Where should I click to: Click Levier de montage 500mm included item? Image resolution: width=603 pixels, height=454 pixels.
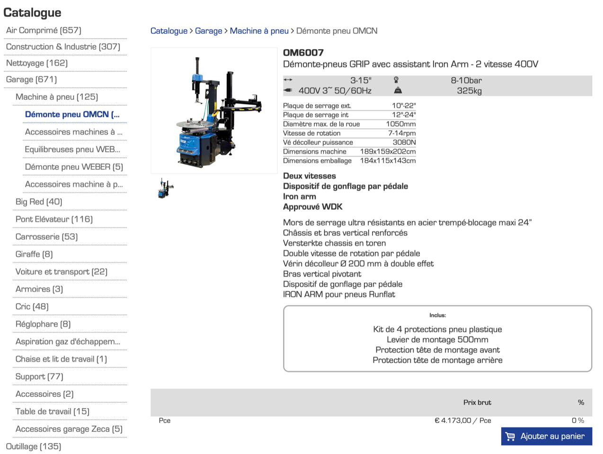coord(437,340)
